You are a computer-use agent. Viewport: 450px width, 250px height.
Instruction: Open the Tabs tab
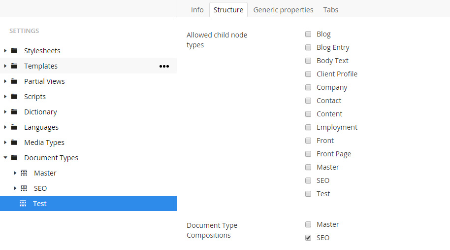[x=331, y=10]
